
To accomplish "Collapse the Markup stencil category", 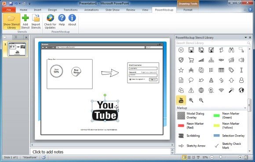I will coord(245,108).
